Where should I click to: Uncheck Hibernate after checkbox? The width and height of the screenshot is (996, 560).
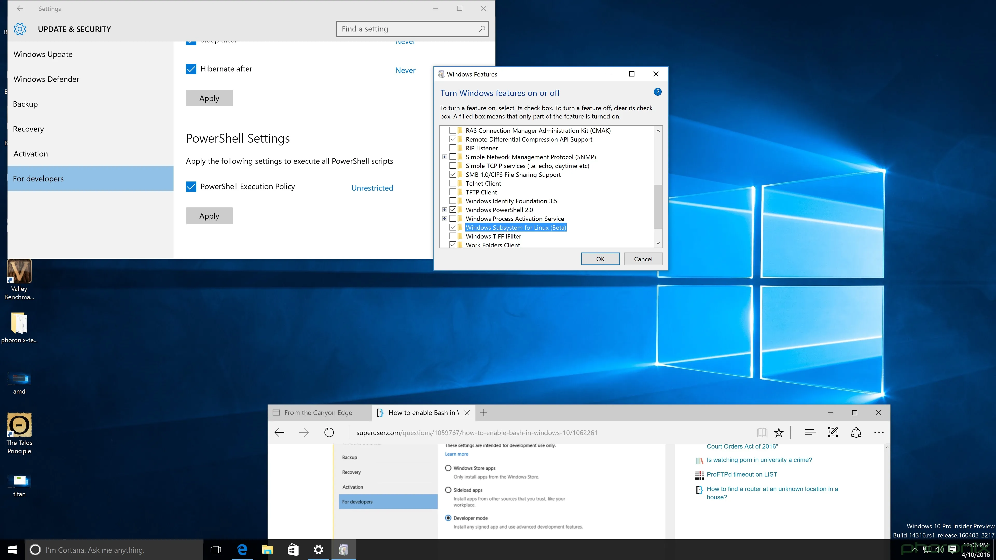[191, 69]
